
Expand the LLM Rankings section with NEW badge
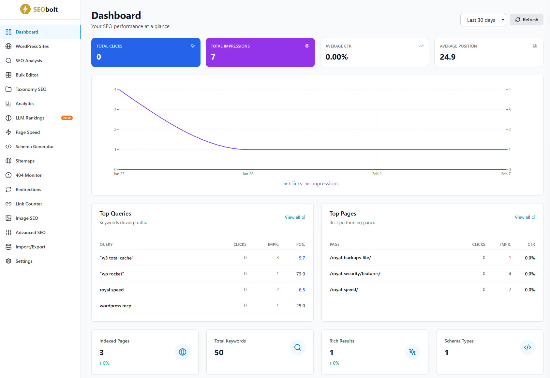(30, 118)
